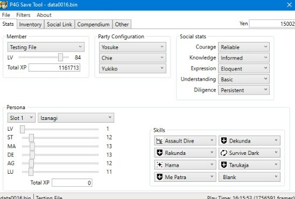295x199 pixels.
Task: Open the Courage dropdown set to Reliable
Action: (244, 47)
